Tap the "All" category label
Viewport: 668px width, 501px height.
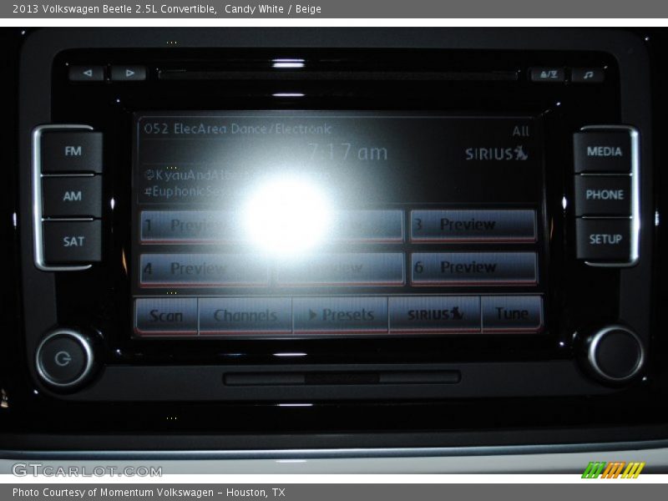tap(520, 131)
